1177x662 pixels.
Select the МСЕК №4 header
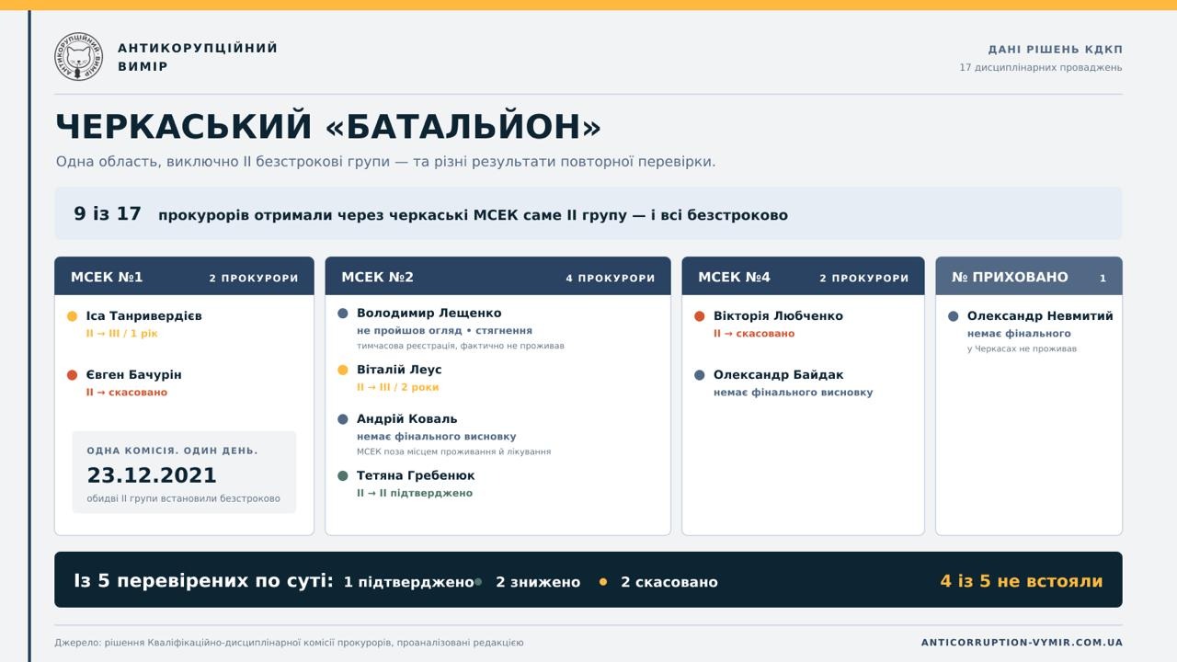(803, 276)
